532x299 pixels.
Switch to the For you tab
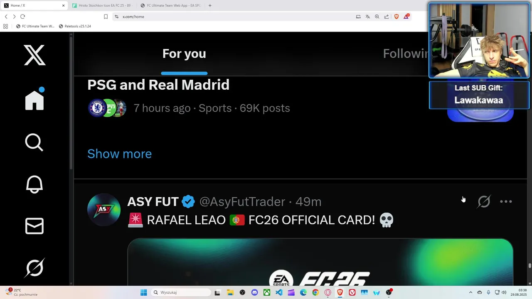pos(184,54)
